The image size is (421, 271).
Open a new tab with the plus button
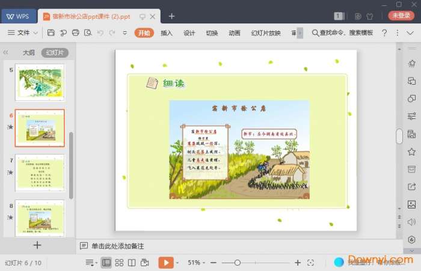coord(171,16)
